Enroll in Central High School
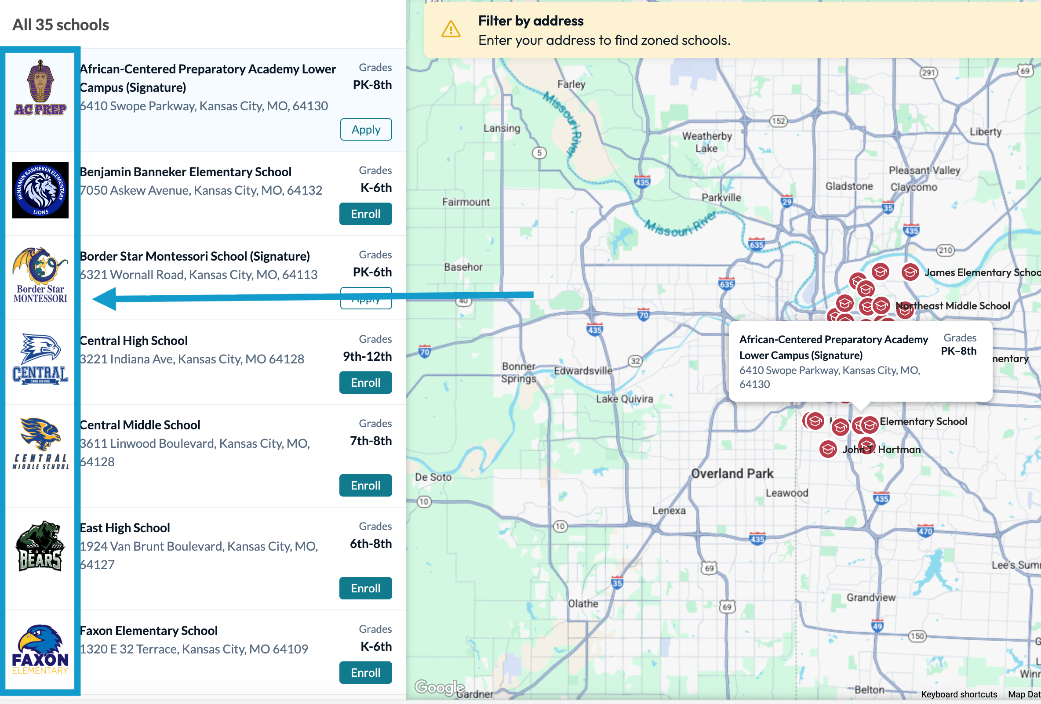The width and height of the screenshot is (1041, 704). [x=365, y=383]
